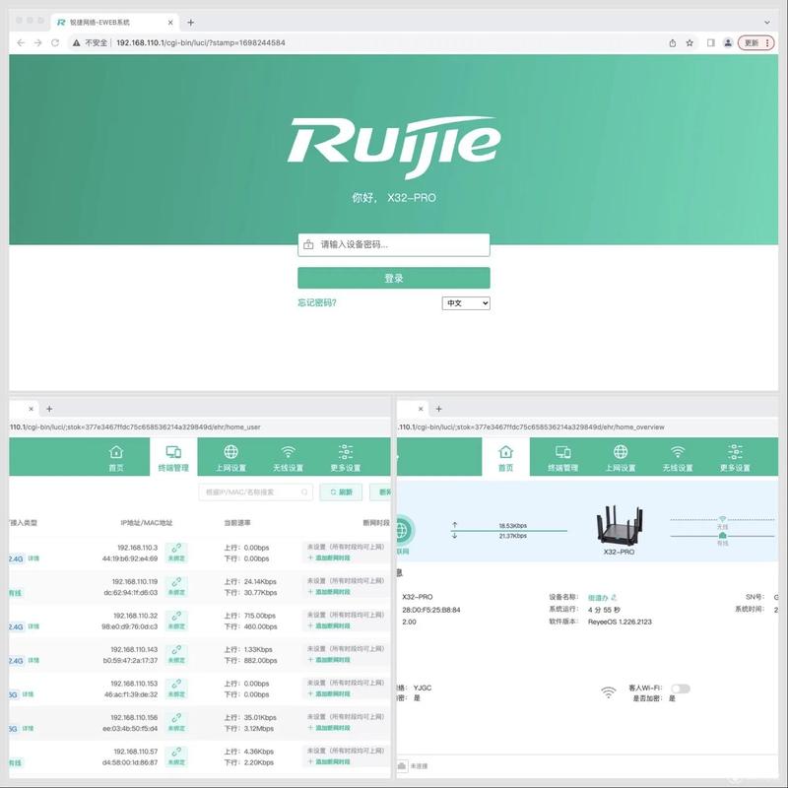This screenshot has width=788, height=788.
Task: Add offline period for 192.168.110.119
Action: 329,592
